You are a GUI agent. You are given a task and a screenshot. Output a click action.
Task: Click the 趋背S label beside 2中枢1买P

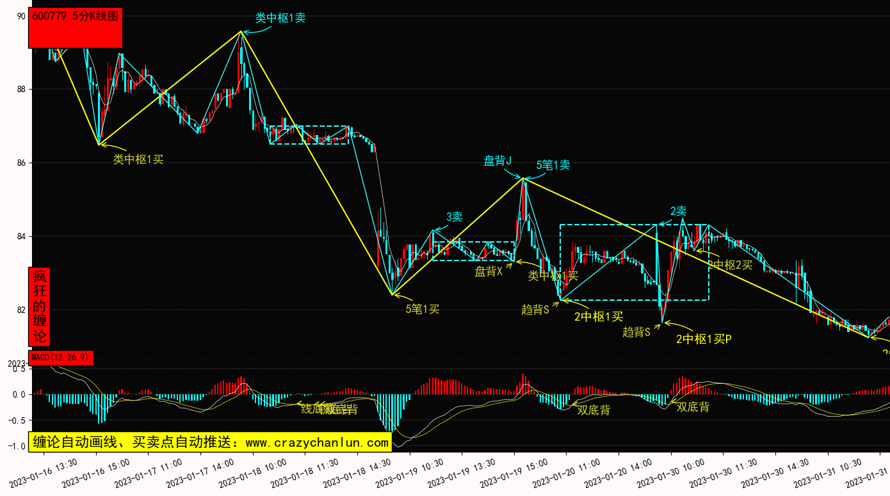[636, 332]
